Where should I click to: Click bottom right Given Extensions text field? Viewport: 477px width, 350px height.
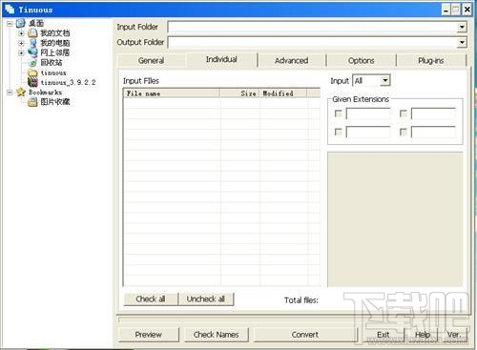click(433, 132)
